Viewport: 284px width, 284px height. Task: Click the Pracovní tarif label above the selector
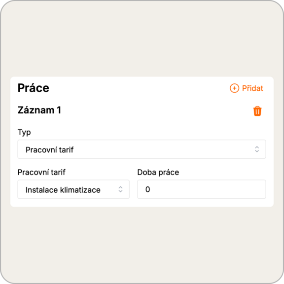pos(41,172)
